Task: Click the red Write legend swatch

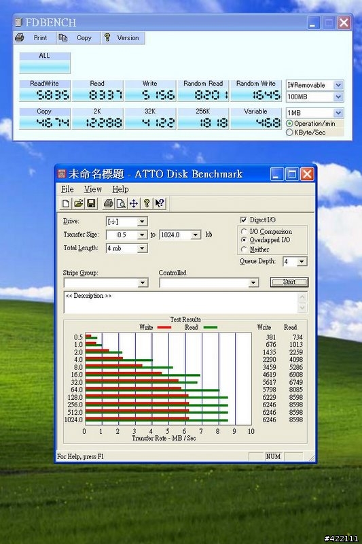Action: 164,328
